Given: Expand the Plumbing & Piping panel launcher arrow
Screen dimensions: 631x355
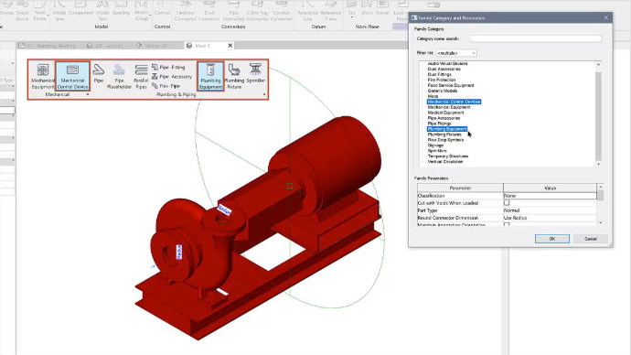Looking at the screenshot, I should [x=264, y=94].
